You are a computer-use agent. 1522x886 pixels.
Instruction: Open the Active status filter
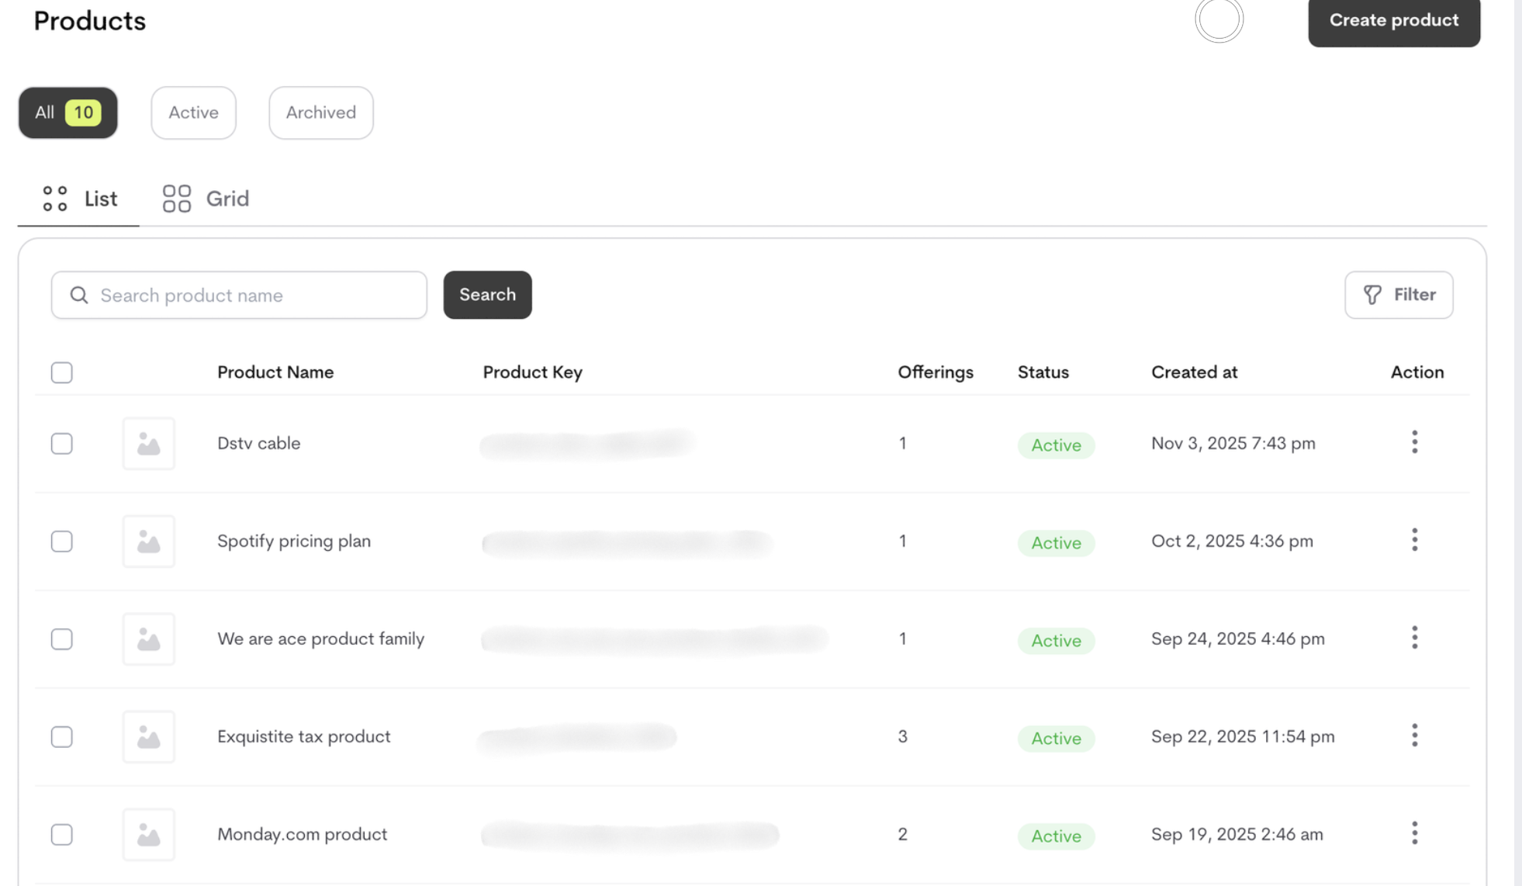pyautogui.click(x=192, y=112)
